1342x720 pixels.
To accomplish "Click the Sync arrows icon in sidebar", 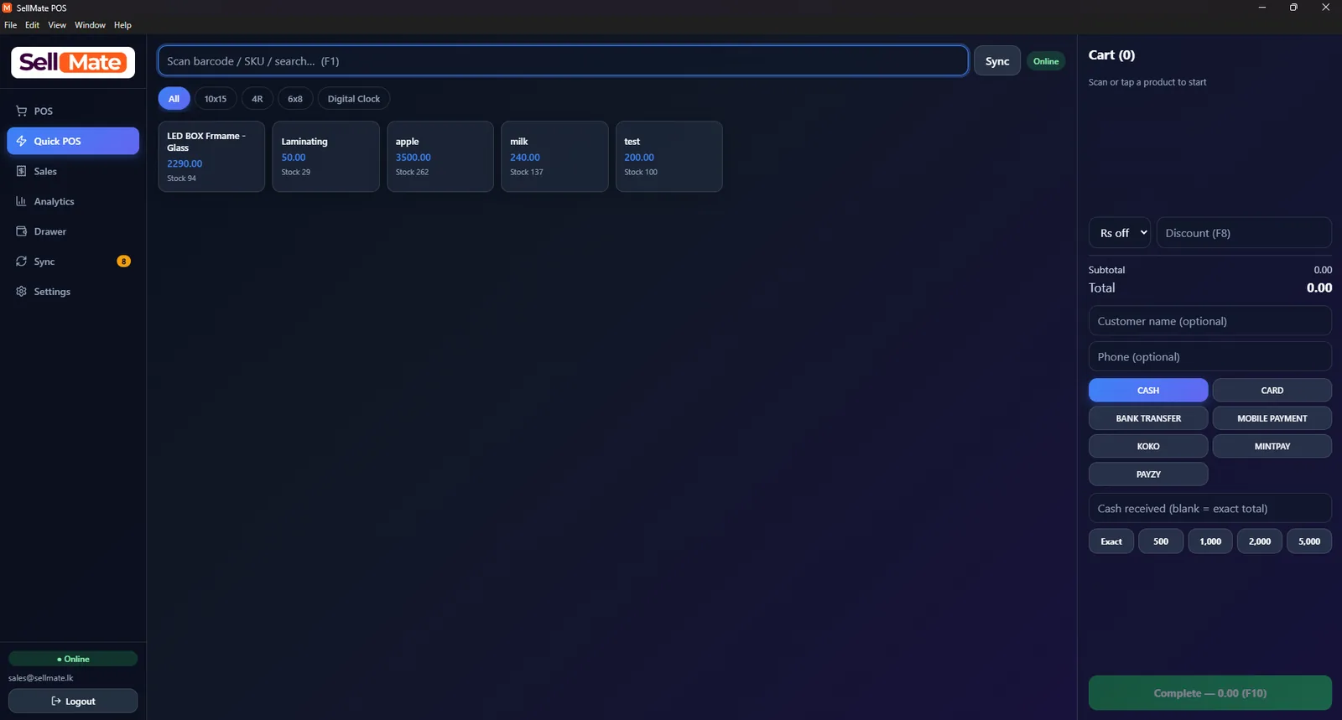I will 22,262.
